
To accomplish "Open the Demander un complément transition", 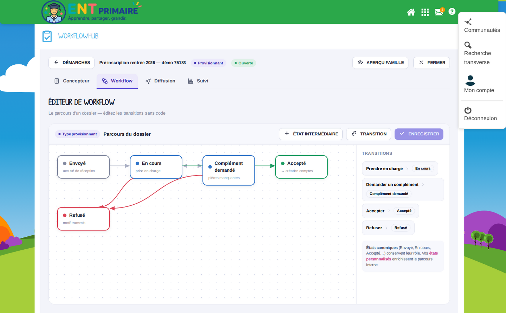I will point(403,190).
